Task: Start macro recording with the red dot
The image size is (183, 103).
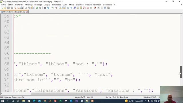Action: pyautogui.click(x=95, y=8)
